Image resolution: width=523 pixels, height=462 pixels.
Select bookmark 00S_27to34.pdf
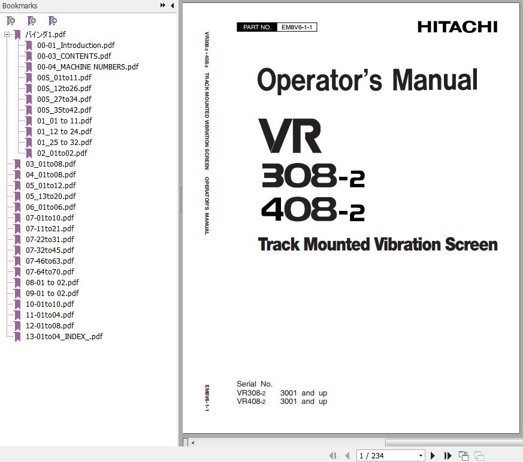pyautogui.click(x=64, y=99)
